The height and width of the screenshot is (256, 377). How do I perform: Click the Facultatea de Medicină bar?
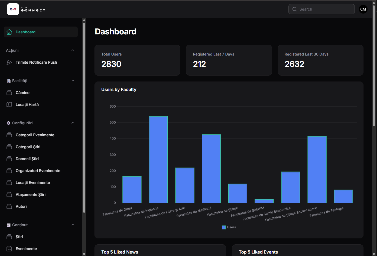coord(211,169)
